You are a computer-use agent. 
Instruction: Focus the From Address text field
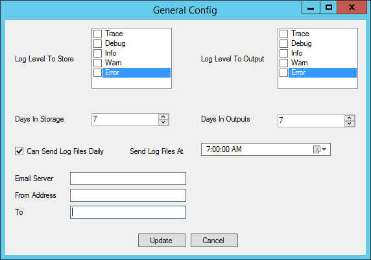click(x=128, y=195)
